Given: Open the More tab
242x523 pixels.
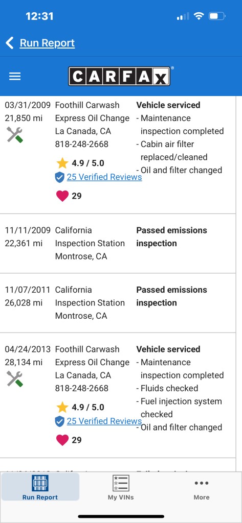Looking at the screenshot, I should coord(202,487).
